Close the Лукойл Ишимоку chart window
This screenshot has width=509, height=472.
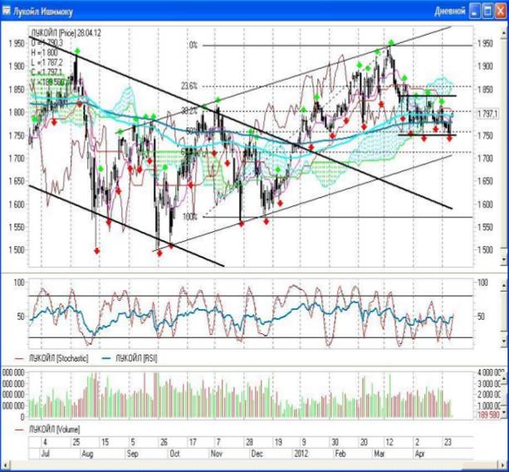point(500,12)
